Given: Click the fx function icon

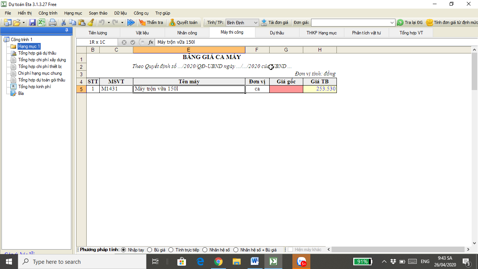Looking at the screenshot, I should tap(151, 42).
